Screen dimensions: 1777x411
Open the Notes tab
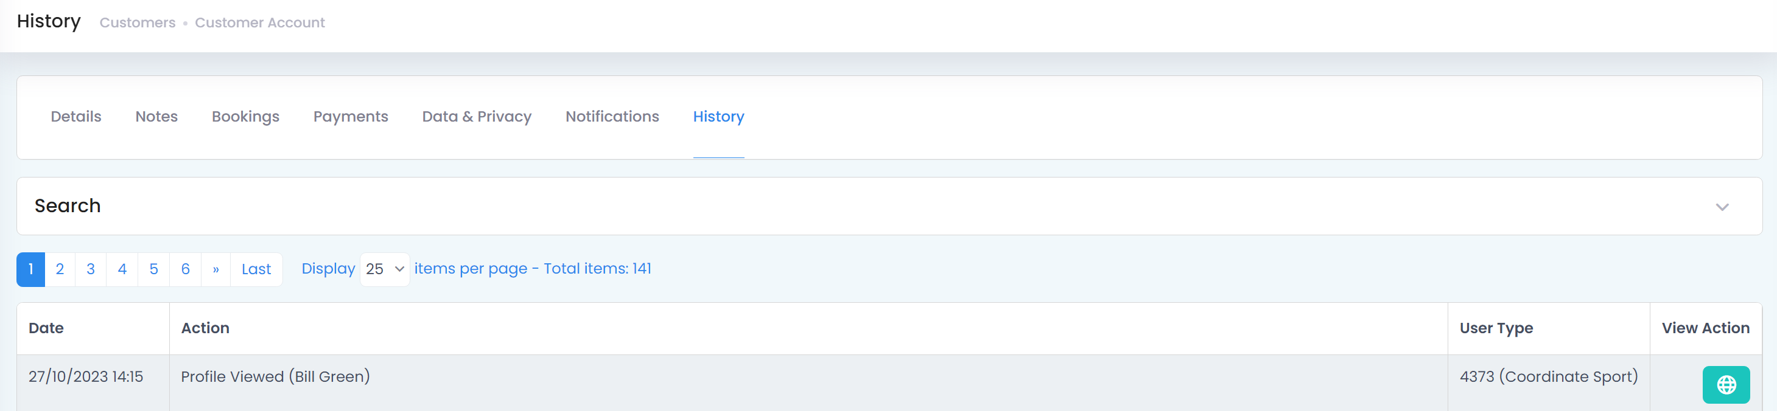coord(156,116)
